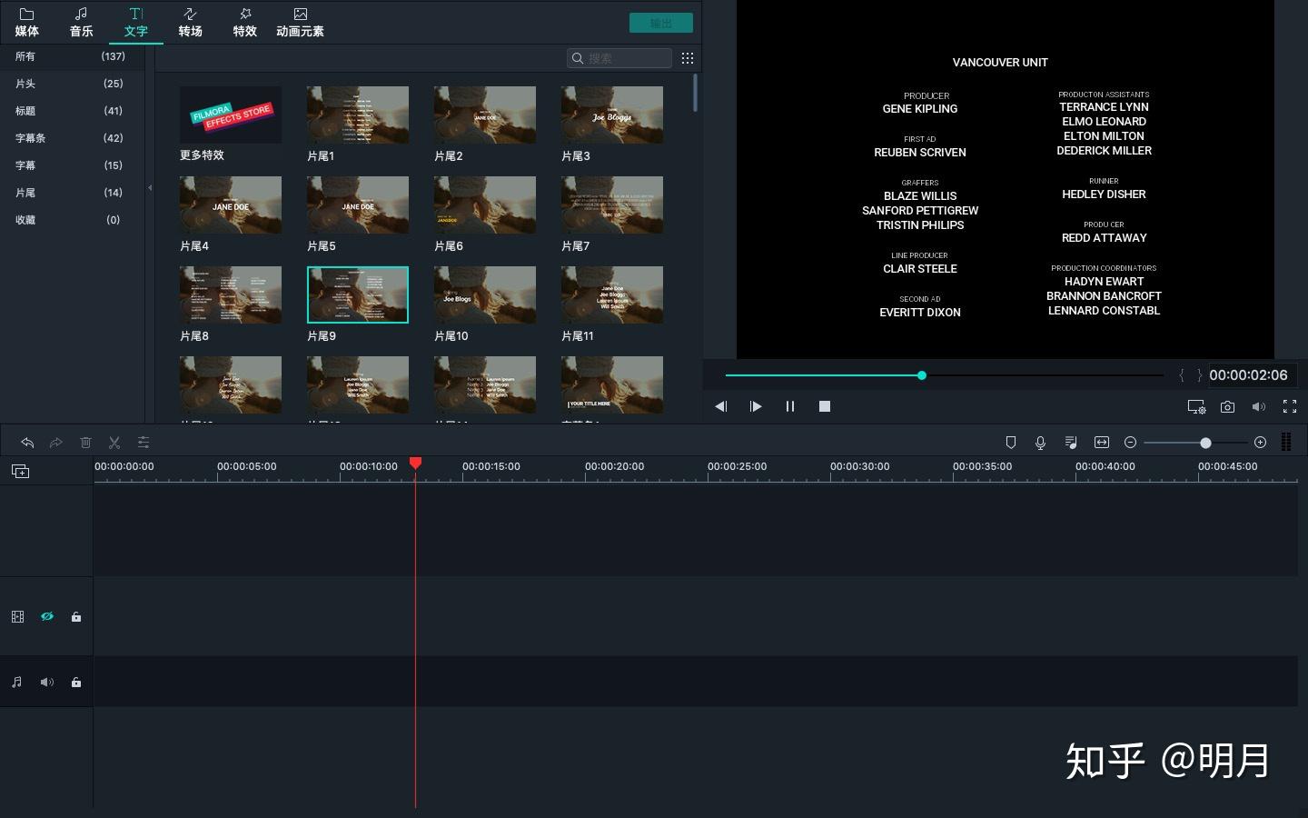Open the clip adjust sliders icon
The width and height of the screenshot is (1308, 818).
(x=144, y=443)
